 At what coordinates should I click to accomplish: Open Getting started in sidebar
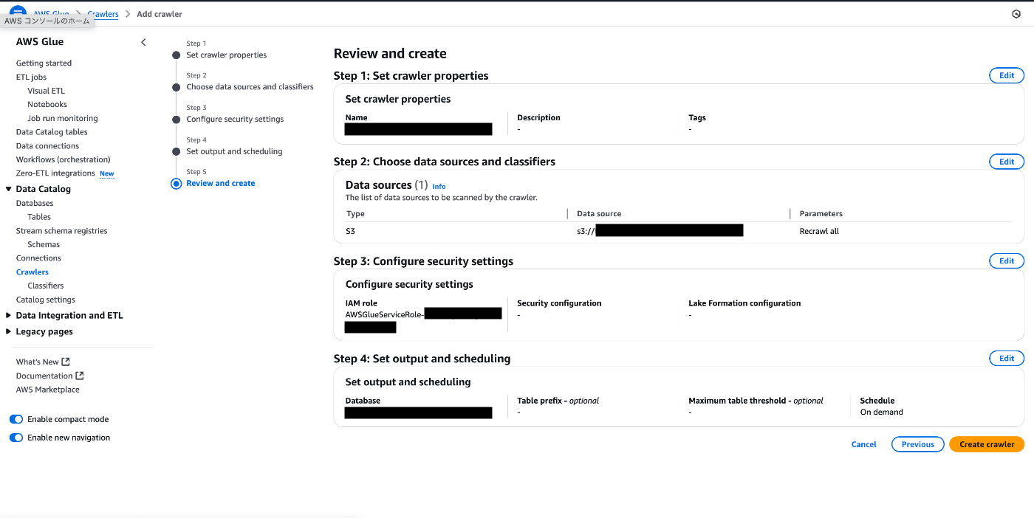pyautogui.click(x=44, y=63)
